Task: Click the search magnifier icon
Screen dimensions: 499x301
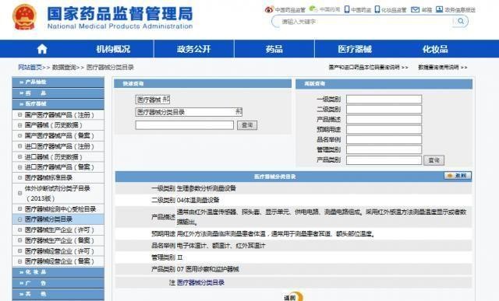Action: [461, 21]
